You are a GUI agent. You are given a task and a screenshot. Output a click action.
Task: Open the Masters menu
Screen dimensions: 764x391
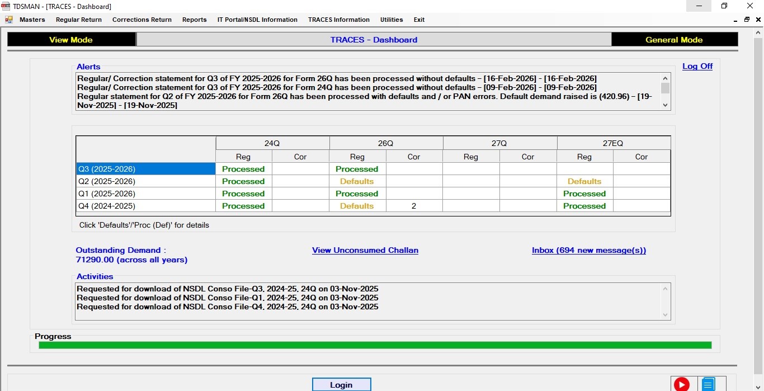coord(32,20)
